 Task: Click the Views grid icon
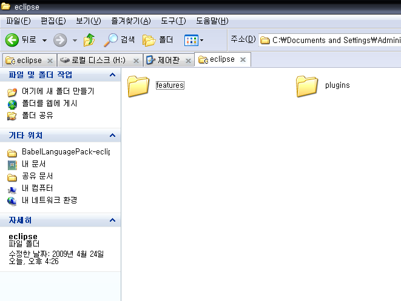(x=191, y=40)
